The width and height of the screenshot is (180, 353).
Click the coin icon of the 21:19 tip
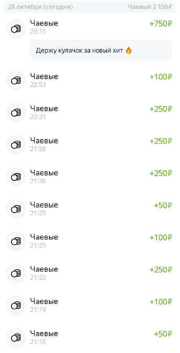16,305
